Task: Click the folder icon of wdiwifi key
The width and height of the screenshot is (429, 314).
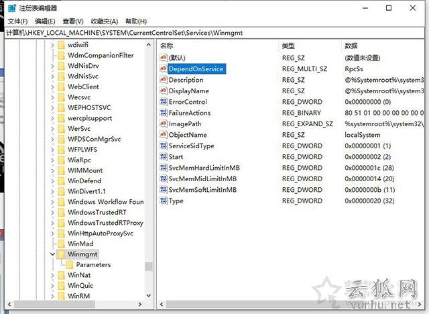Action: (x=61, y=45)
